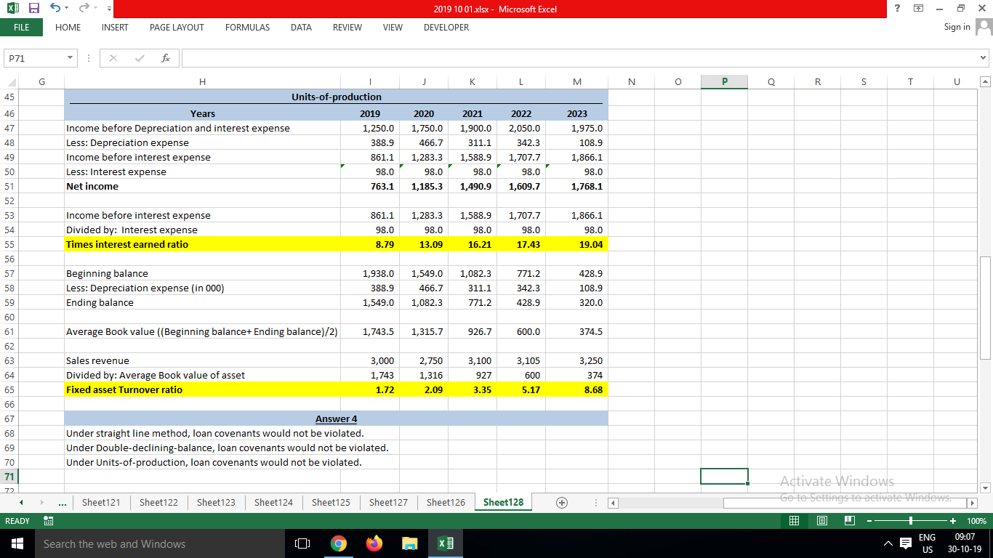
Task: Open the REVIEW ribbon tab
Action: pos(347,27)
